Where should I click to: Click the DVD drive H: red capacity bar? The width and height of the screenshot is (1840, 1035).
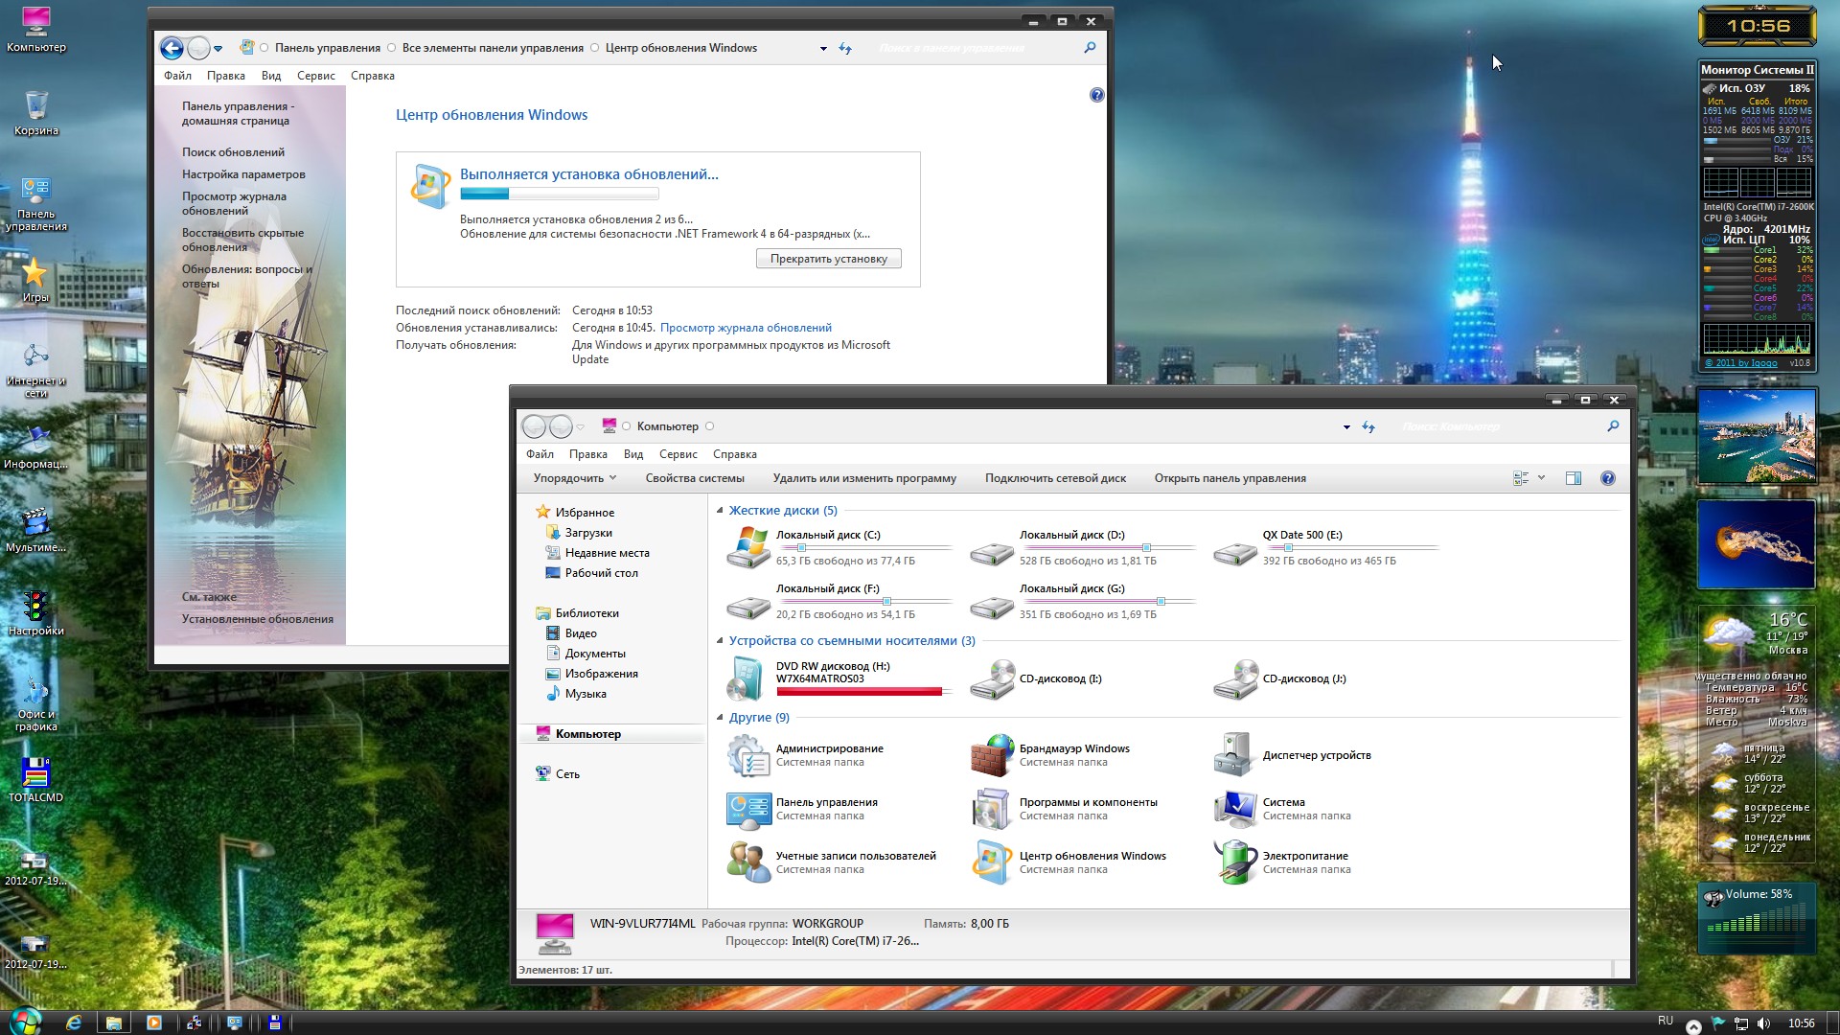click(x=861, y=691)
